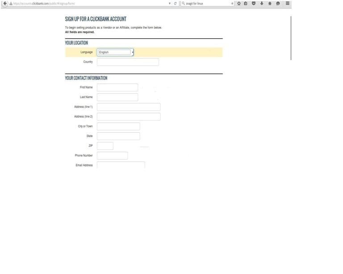Open the Firefox hamburger menu
The height and width of the screenshot is (274, 343).
pyautogui.click(x=288, y=4)
